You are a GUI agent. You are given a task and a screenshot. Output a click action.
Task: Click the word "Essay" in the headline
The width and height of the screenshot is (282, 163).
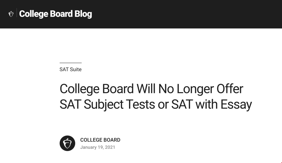[236, 104]
